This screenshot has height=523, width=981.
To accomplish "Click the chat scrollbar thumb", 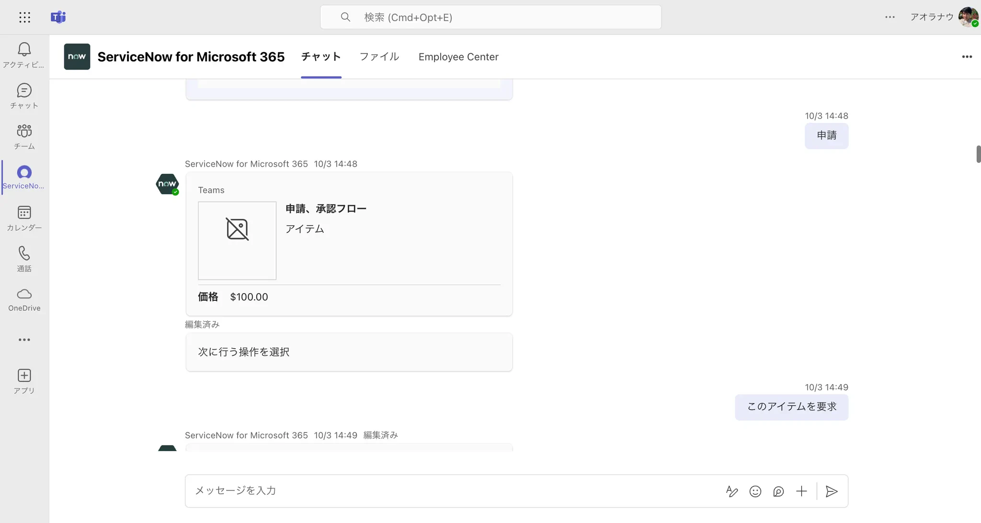I will [978, 154].
